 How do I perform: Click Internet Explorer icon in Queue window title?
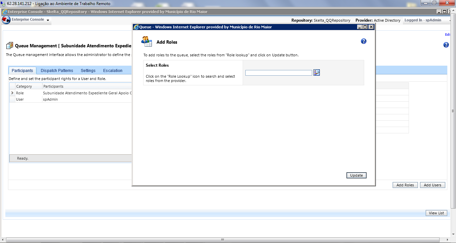(x=136, y=27)
